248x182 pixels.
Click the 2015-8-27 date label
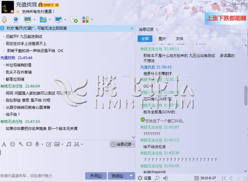tap(208, 178)
